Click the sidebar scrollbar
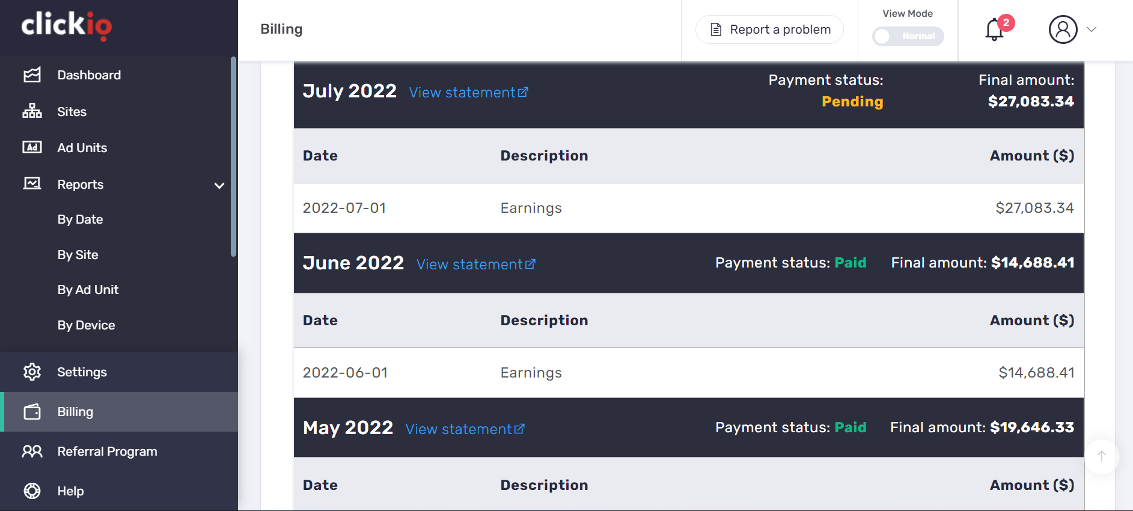The width and height of the screenshot is (1133, 511). [x=233, y=156]
